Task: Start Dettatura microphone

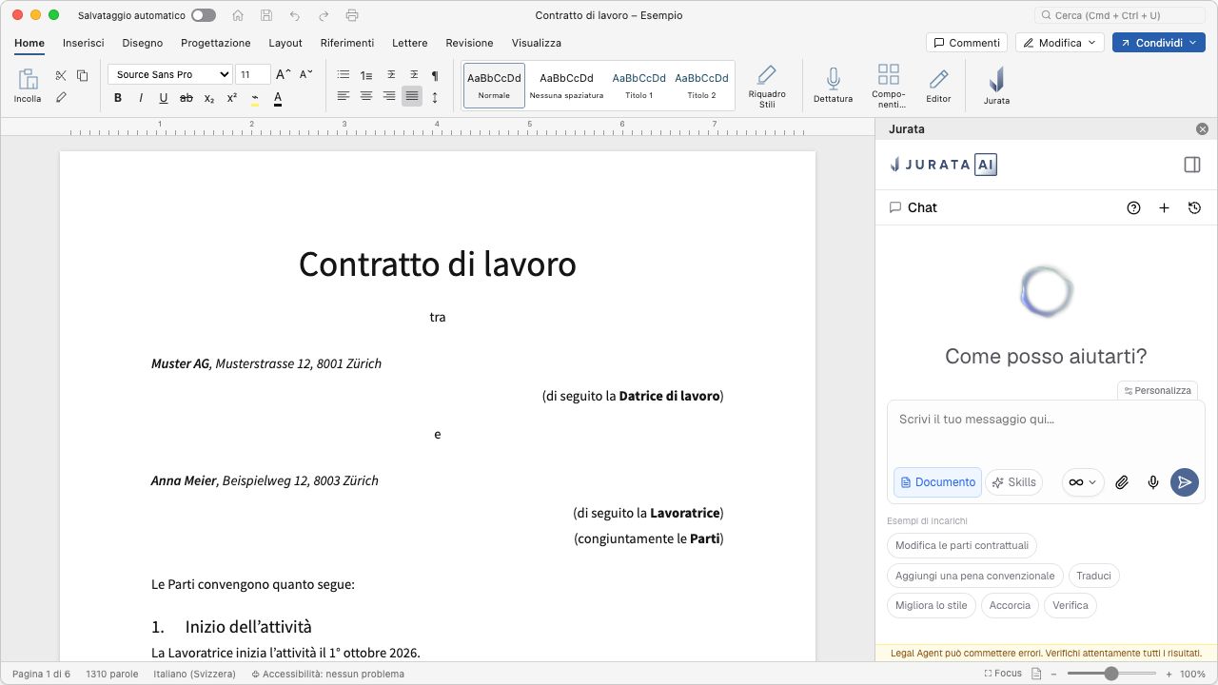Action: pos(833,86)
